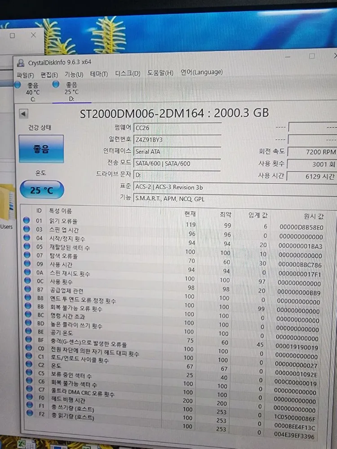The width and height of the screenshot is (337, 449).
Task: Click status icon for ID 03 스핀 업 시간
Action: coord(27,229)
